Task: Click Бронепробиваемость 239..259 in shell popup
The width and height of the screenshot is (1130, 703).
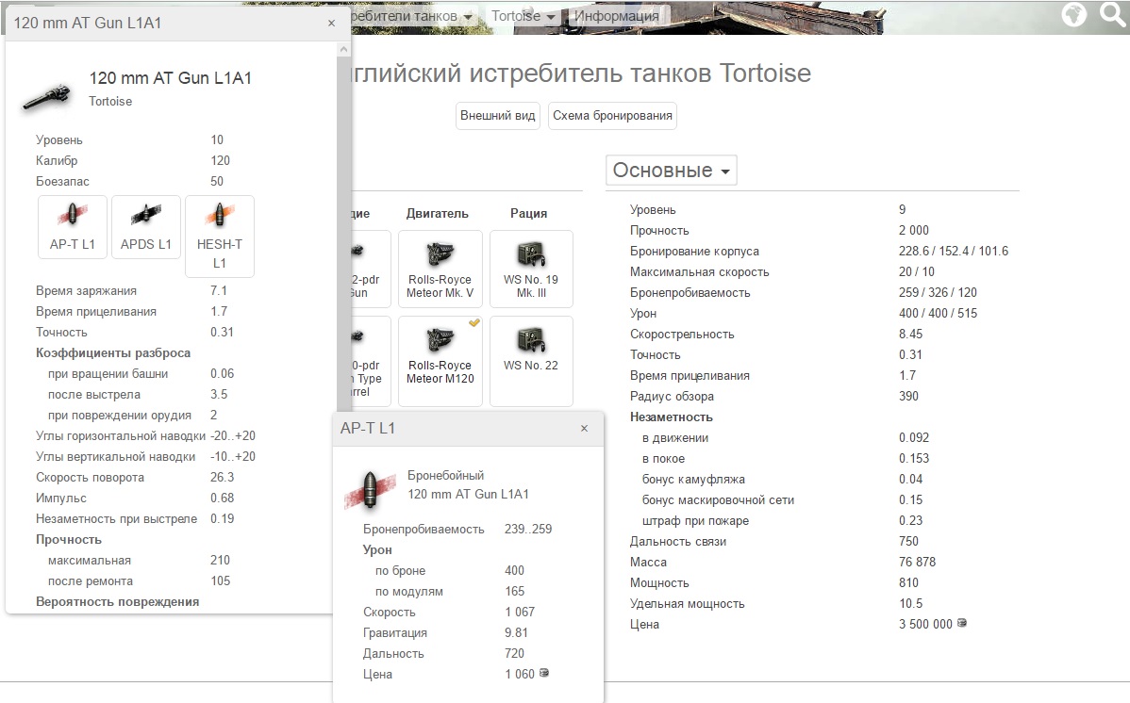Action: (528, 530)
